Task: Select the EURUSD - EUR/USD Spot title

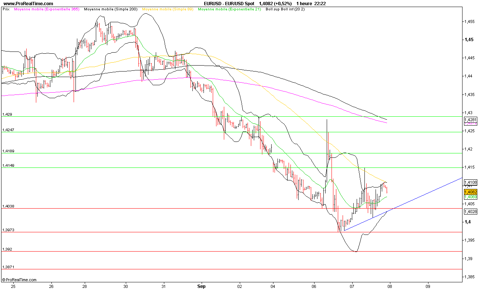Action: point(229,4)
